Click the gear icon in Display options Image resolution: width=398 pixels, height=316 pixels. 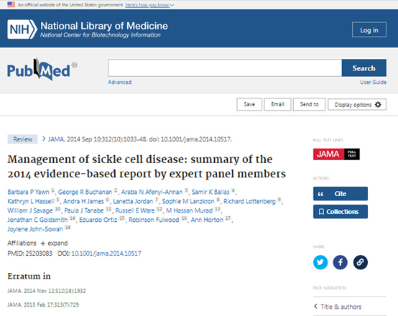coord(378,105)
